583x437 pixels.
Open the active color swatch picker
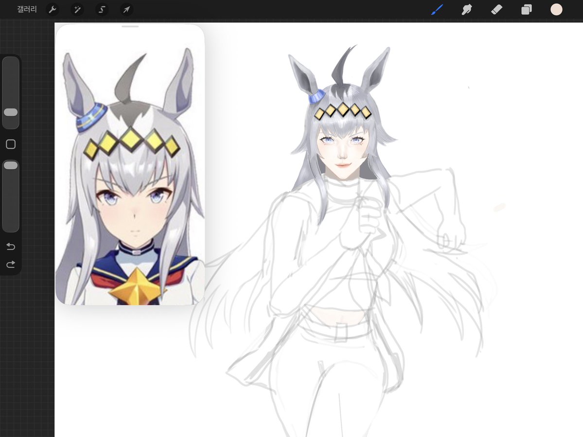pyautogui.click(x=556, y=10)
